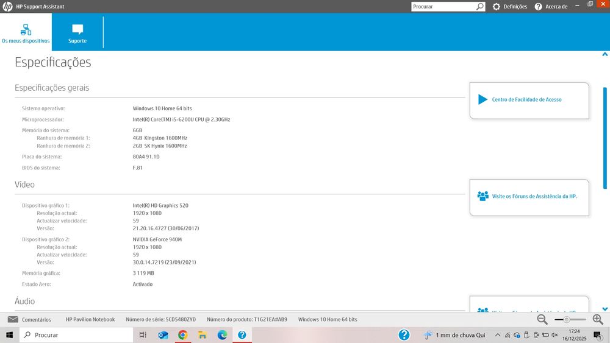This screenshot has width=610, height=343.
Task: Click the magnifier search icon in title bar
Action: [480, 7]
